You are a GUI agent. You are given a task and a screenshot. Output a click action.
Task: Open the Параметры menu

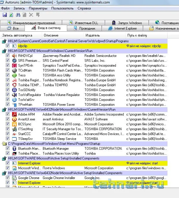(38, 8)
